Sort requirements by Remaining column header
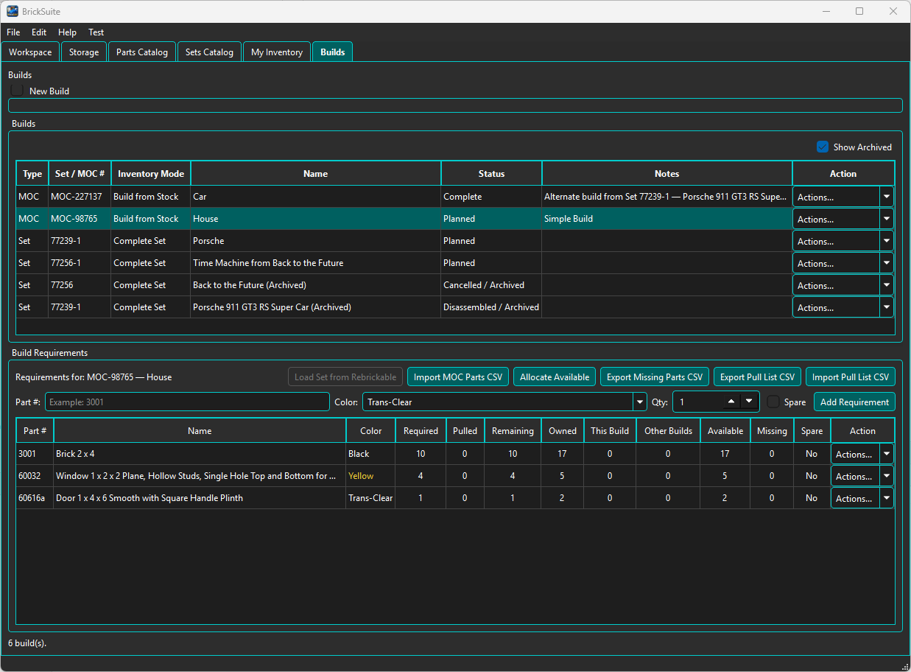The image size is (911, 672). point(513,431)
